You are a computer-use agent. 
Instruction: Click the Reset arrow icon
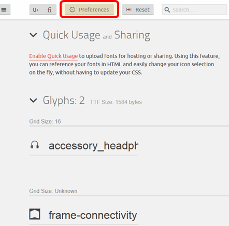coord(128,10)
